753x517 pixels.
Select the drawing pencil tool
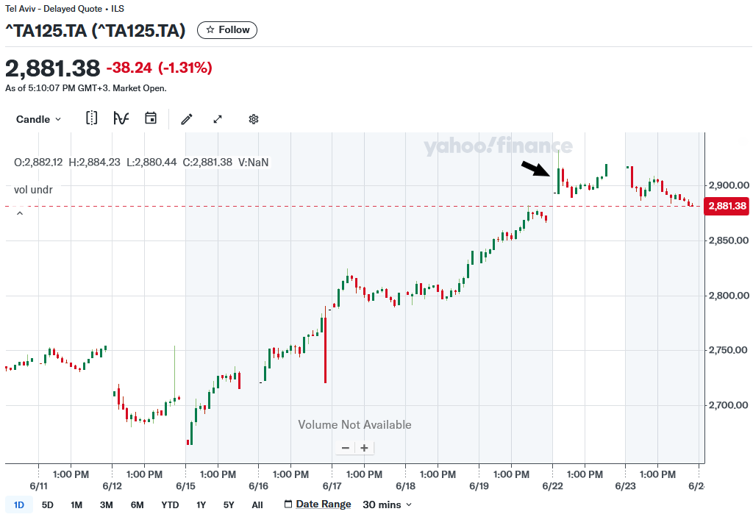pos(186,118)
